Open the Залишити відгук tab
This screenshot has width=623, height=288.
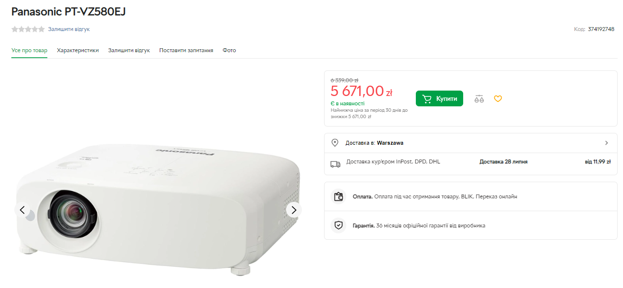click(x=129, y=50)
